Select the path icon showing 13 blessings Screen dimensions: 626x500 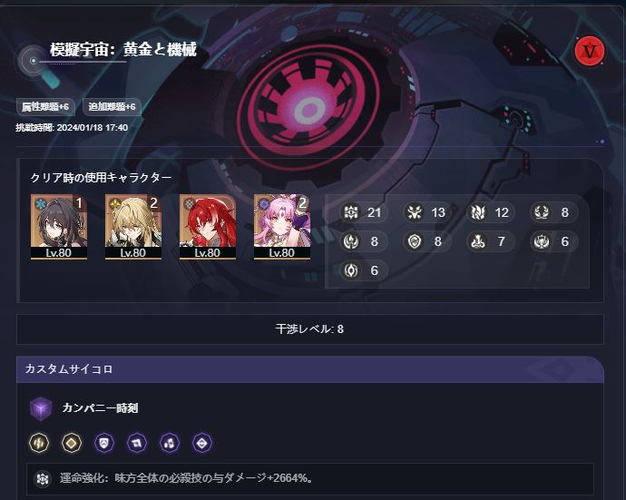point(415,212)
